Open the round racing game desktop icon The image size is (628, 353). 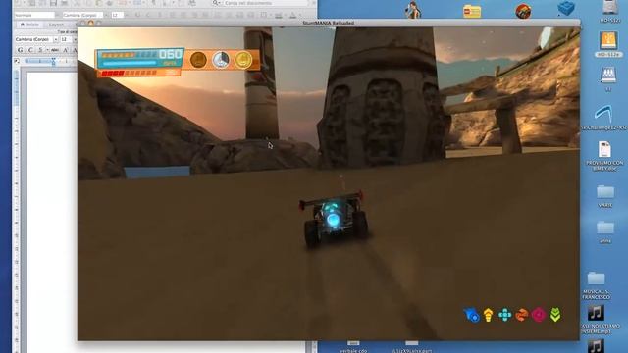(x=523, y=11)
